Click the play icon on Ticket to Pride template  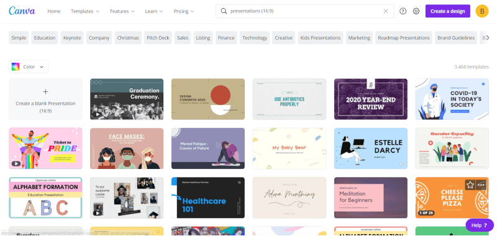coord(16,164)
